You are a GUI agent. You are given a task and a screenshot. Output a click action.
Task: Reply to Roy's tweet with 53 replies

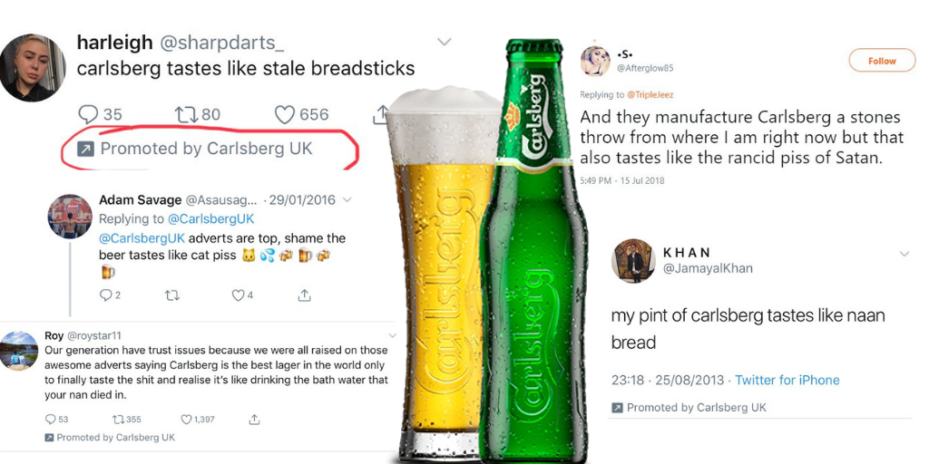pos(50,420)
